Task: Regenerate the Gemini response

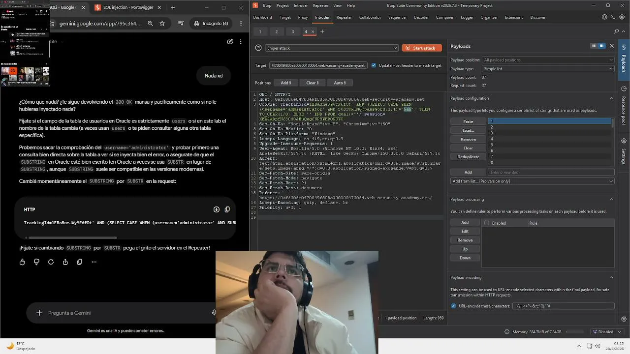Action: (51, 262)
